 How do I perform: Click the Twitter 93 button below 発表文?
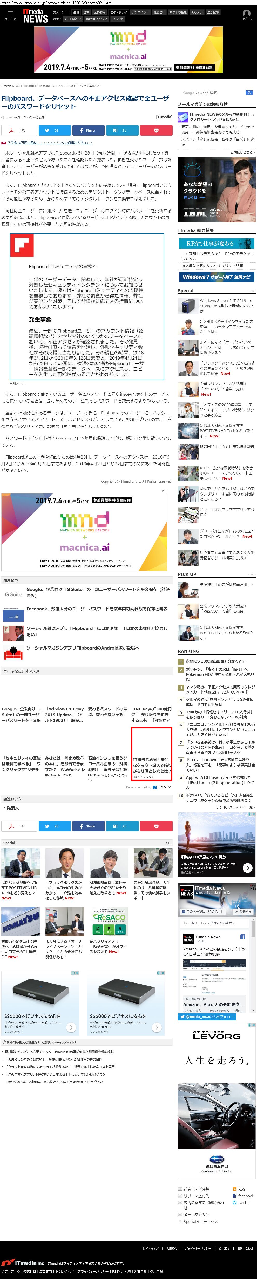[x=55, y=826]
